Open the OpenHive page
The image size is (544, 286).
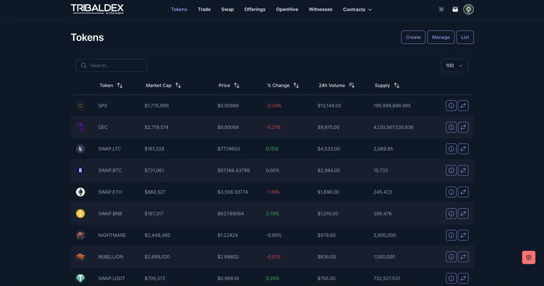[x=287, y=9]
